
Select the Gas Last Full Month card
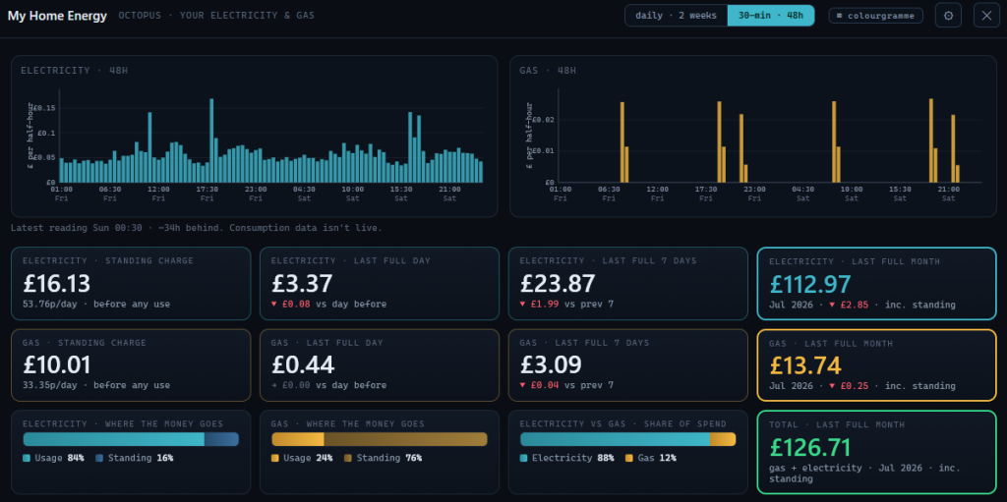point(876,365)
